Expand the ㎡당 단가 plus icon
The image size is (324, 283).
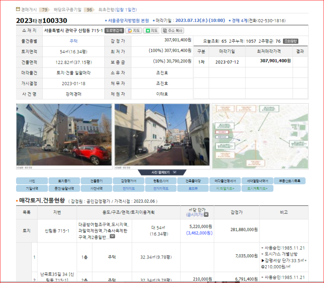206,215
